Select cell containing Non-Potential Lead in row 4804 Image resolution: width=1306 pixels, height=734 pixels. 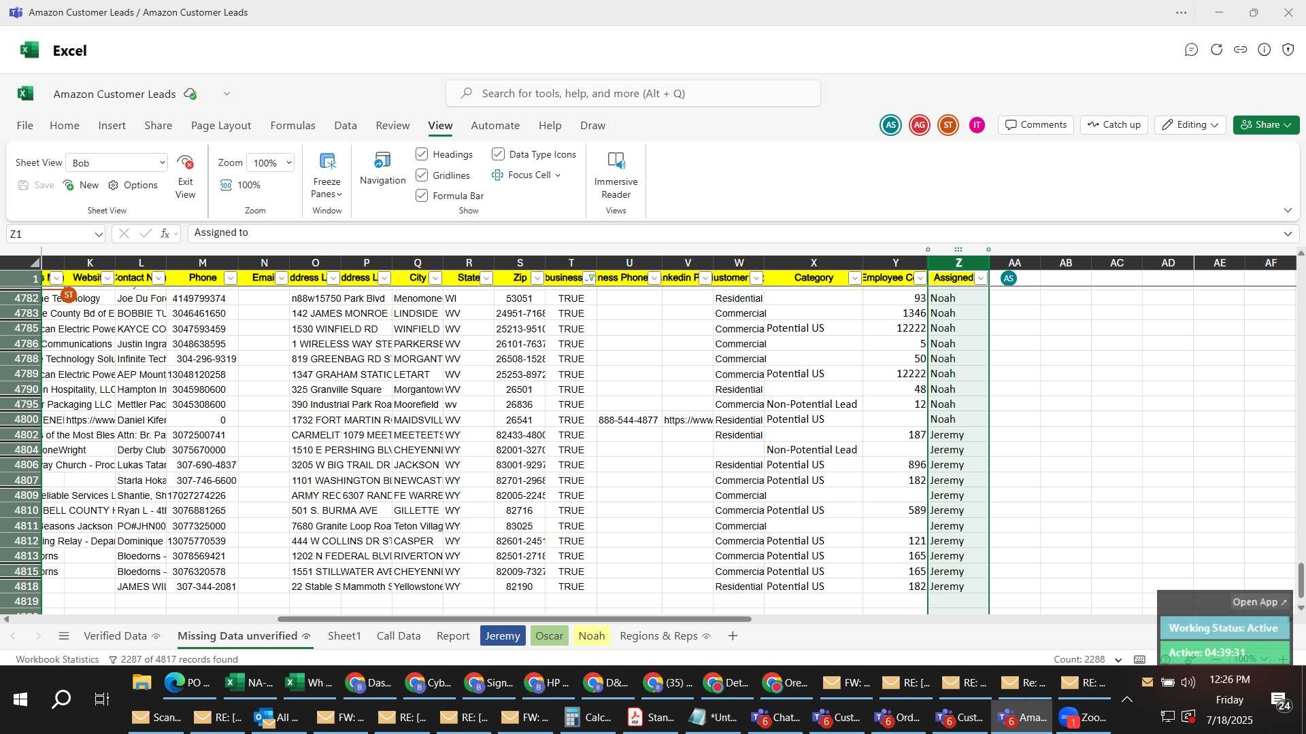point(814,450)
